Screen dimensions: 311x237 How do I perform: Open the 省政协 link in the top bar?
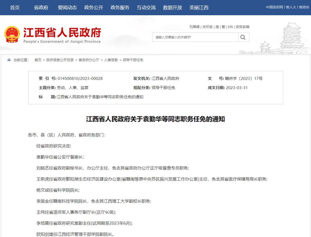click(x=304, y=7)
